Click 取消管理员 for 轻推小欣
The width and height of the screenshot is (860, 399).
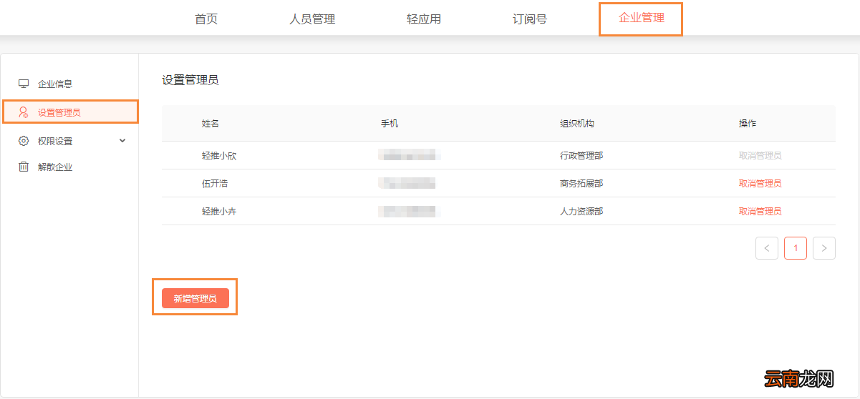[760, 155]
